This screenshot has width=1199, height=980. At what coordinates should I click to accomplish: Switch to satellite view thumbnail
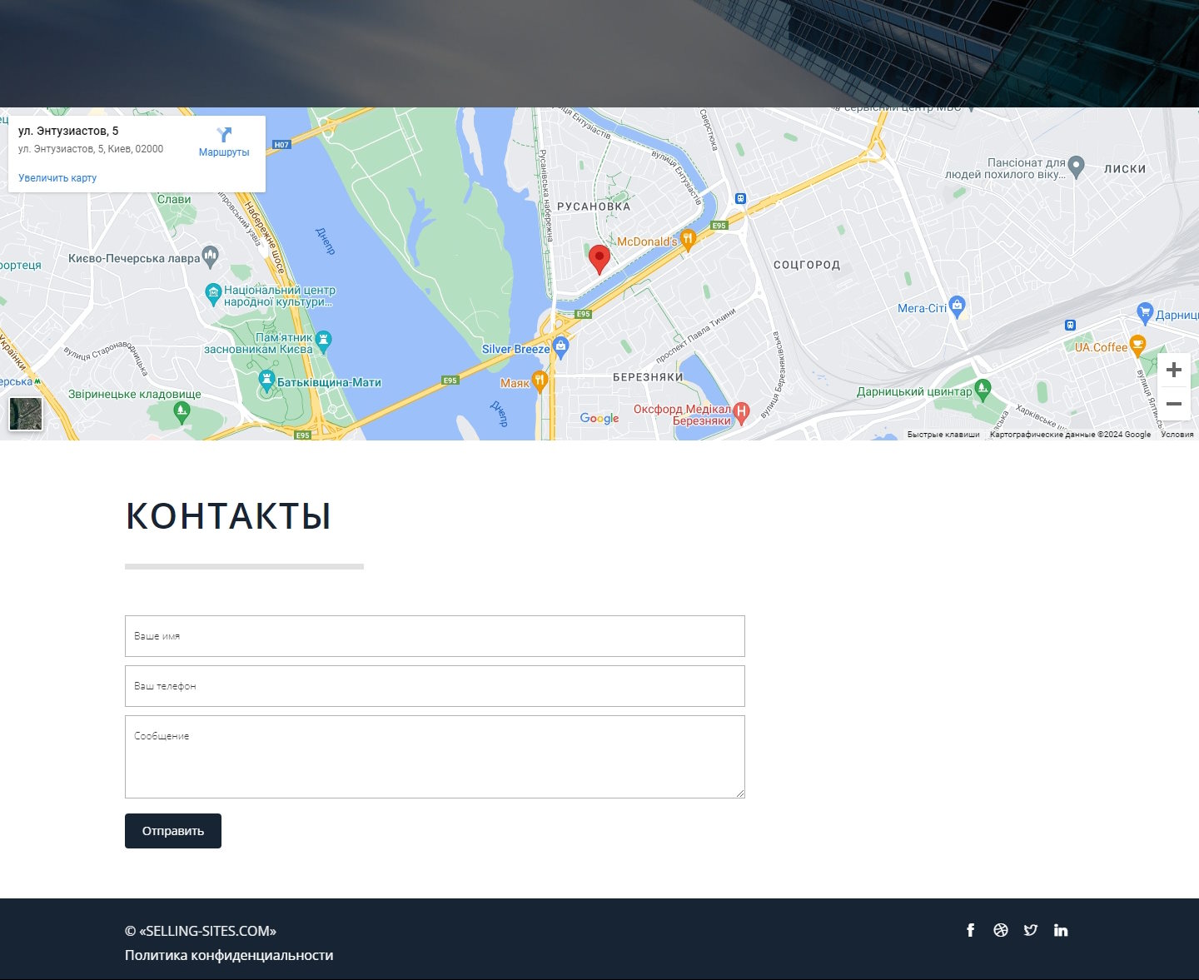pyautogui.click(x=26, y=414)
